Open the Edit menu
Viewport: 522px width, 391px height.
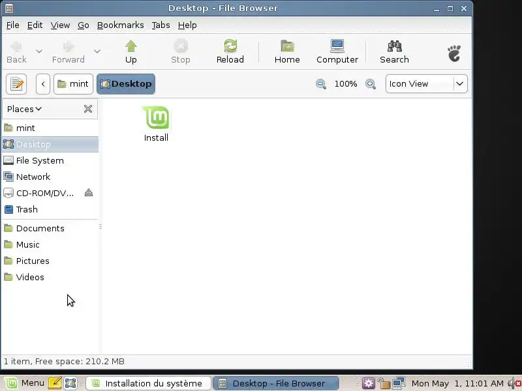[x=35, y=25]
